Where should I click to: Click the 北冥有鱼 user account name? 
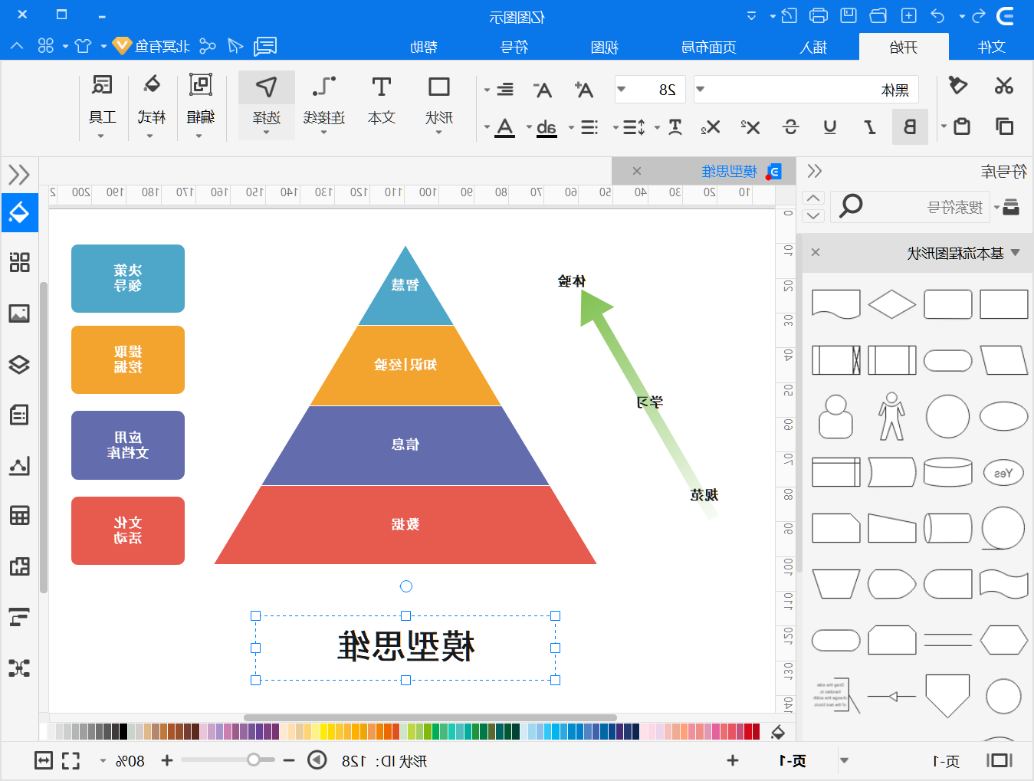click(162, 47)
